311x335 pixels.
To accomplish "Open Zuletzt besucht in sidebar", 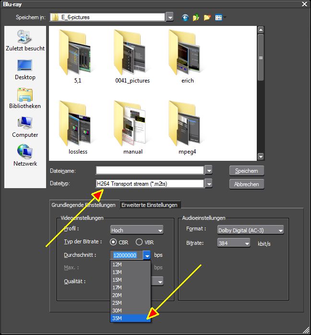I will [x=25, y=40].
